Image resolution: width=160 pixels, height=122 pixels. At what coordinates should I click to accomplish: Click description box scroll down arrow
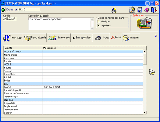pyautogui.click(x=92, y=29)
